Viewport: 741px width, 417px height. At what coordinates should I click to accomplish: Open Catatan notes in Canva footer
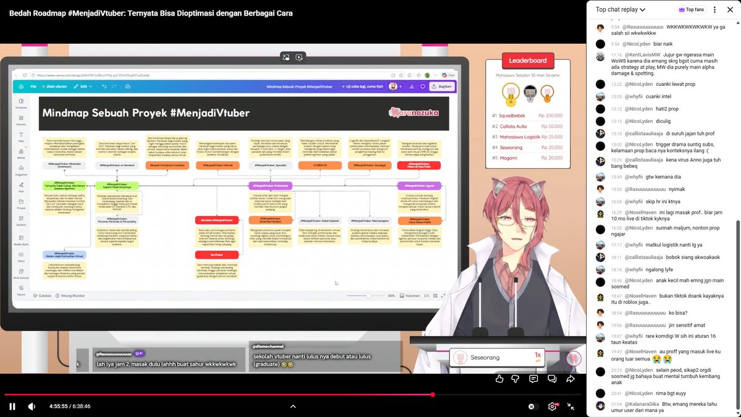tap(42, 295)
